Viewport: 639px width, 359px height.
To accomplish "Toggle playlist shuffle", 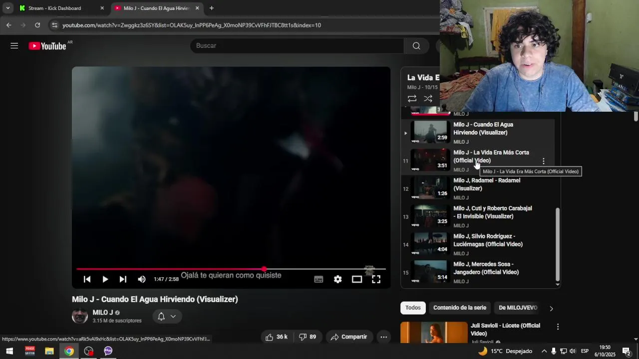I will click(x=428, y=99).
